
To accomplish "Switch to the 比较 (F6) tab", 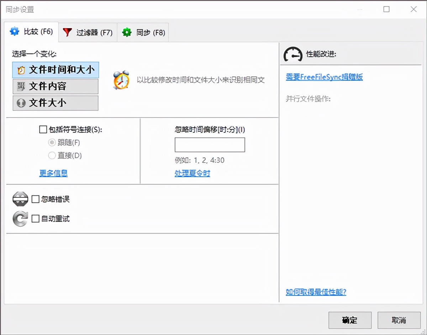I will click(31, 32).
